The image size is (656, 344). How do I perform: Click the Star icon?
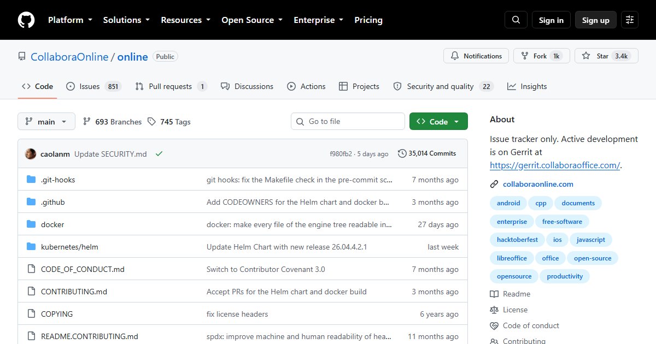tap(586, 56)
